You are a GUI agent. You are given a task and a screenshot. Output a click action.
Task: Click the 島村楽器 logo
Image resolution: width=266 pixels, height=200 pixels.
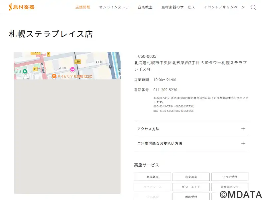22,7
